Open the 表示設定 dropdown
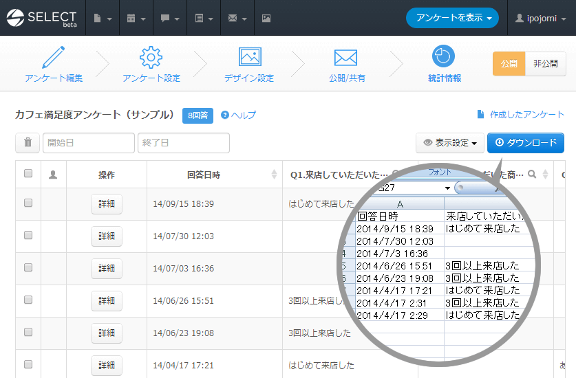576x378 pixels. tap(450, 143)
